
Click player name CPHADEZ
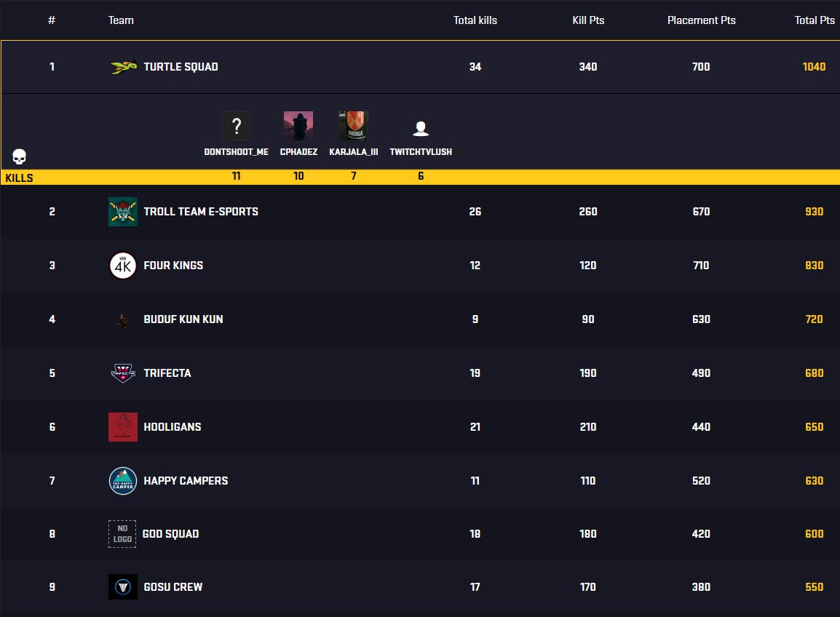point(298,152)
